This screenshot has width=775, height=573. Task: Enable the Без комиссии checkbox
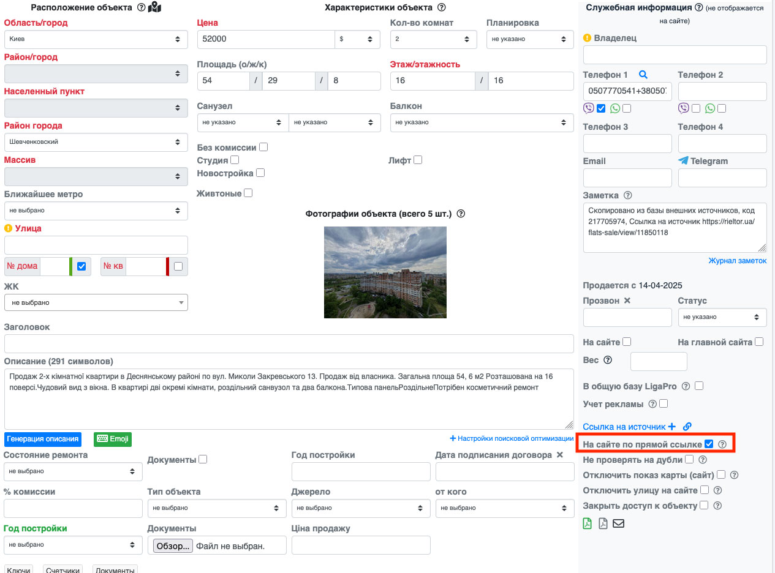pyautogui.click(x=263, y=147)
